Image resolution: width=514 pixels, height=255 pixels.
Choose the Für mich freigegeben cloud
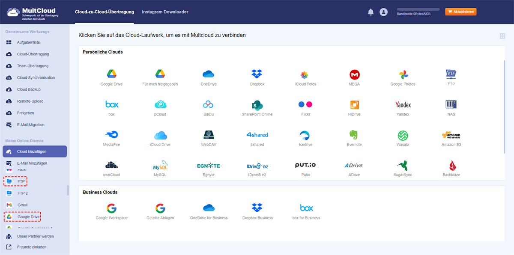[x=160, y=77]
